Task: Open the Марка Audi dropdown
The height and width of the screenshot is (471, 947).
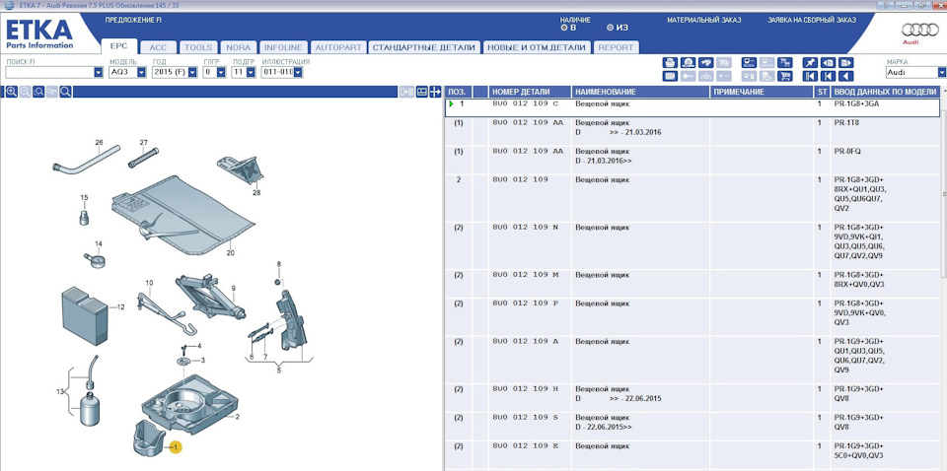Action: point(941,72)
